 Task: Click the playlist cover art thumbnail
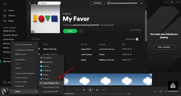point(45,19)
